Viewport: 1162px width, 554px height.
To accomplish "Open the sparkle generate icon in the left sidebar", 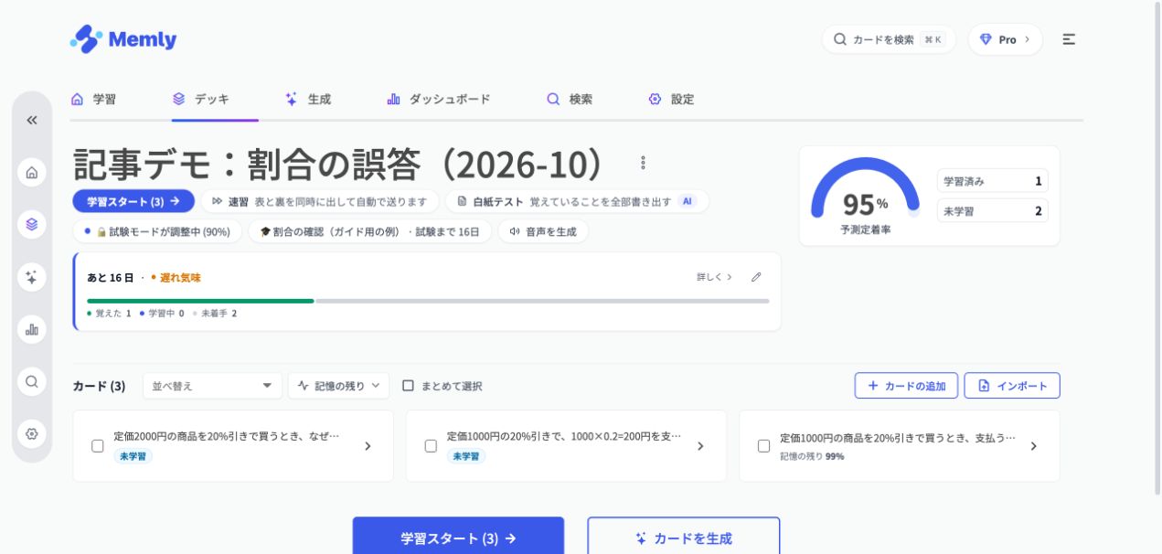I will 32,277.
